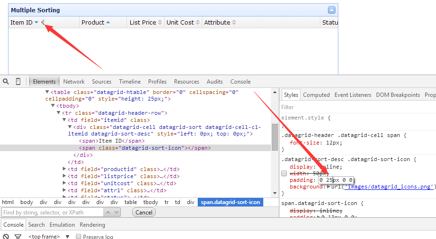Open the images/datagrid_icons.png link
The width and height of the screenshot is (436, 239).
click(x=389, y=187)
